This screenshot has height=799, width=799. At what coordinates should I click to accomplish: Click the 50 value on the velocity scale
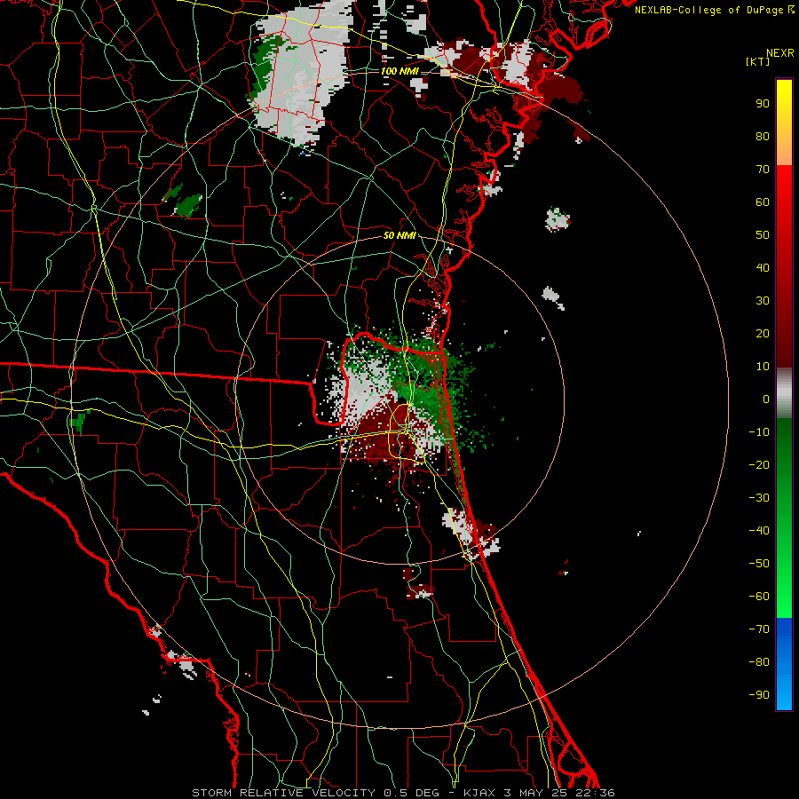[763, 235]
